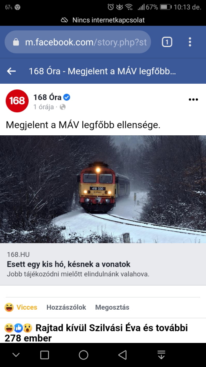This screenshot has height=367, width=206.
Task: Toggle the Vicces laughing reaction
Action: tap(21, 307)
